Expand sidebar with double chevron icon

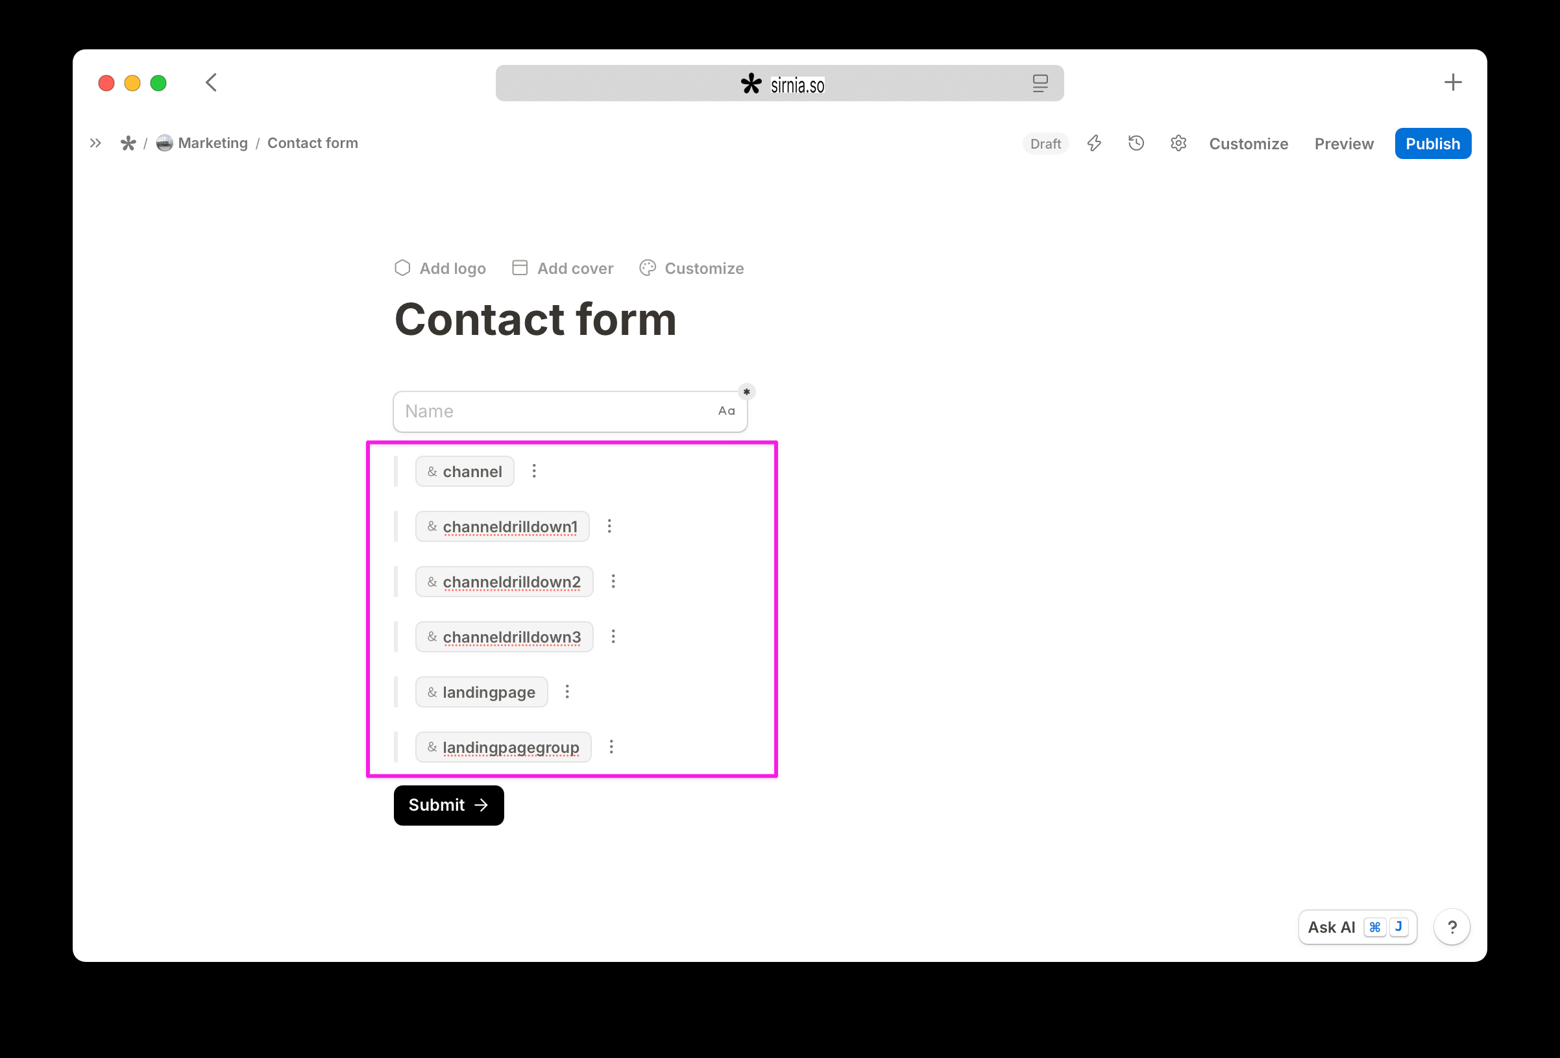pos(95,143)
